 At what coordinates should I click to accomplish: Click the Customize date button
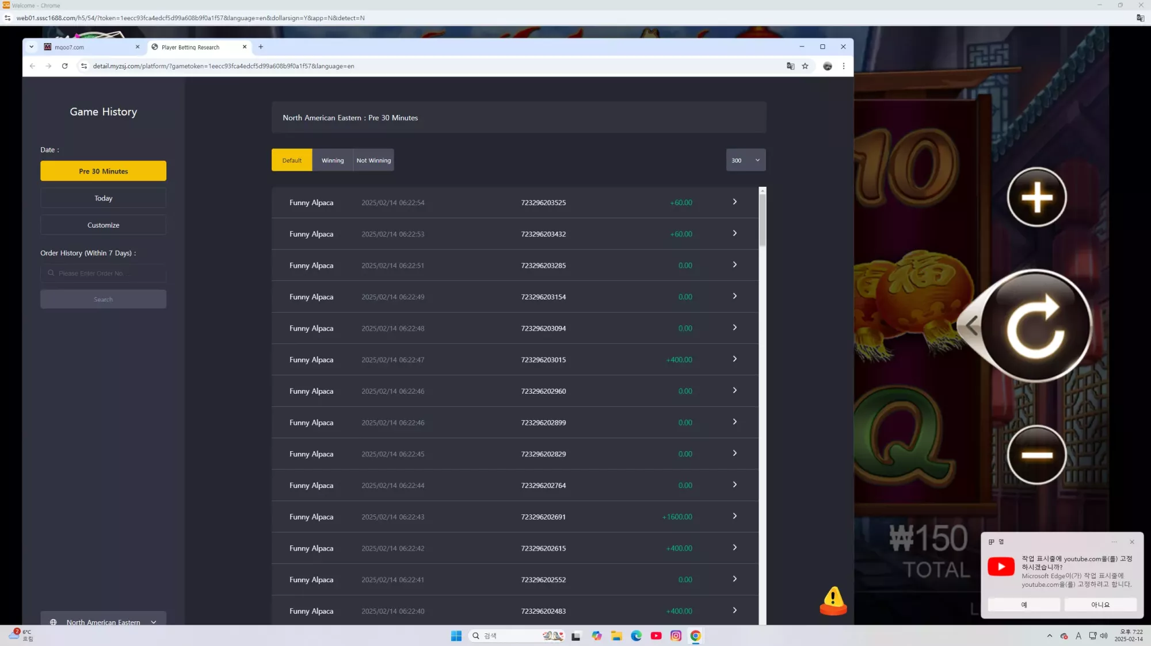[x=104, y=225]
